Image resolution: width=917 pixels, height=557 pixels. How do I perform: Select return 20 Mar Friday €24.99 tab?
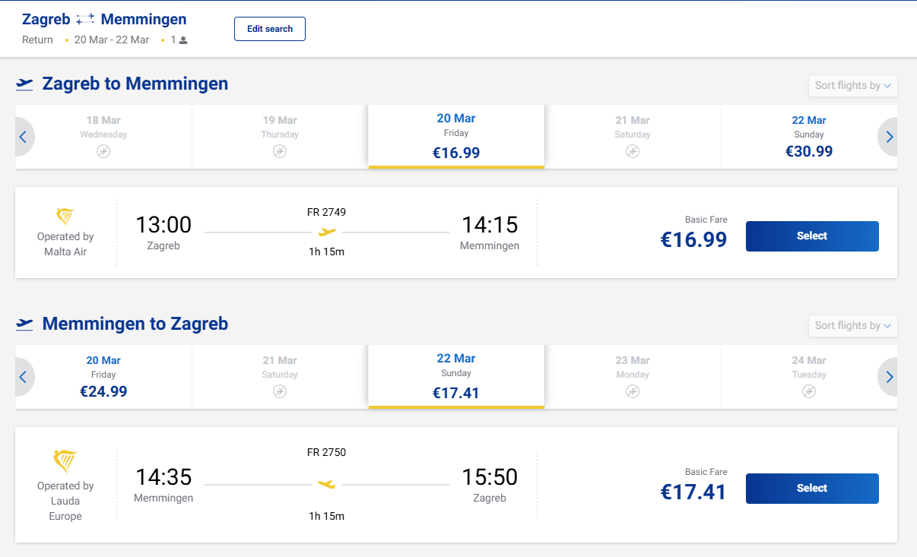pyautogui.click(x=103, y=377)
